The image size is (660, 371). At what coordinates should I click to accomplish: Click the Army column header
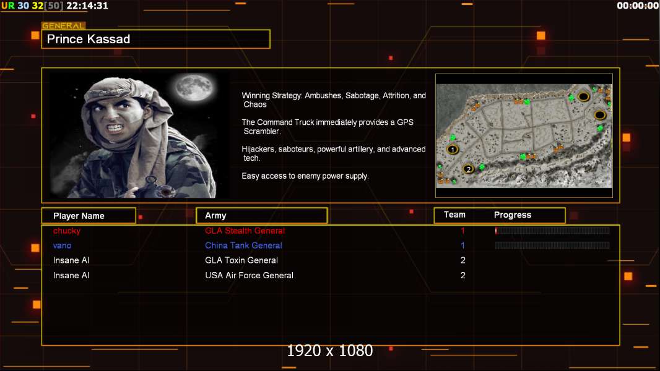[261, 216]
